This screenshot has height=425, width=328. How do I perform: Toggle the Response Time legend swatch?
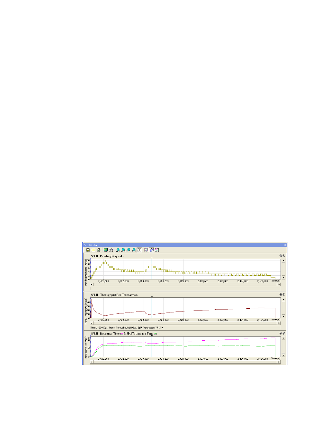pyautogui.click(x=122, y=334)
